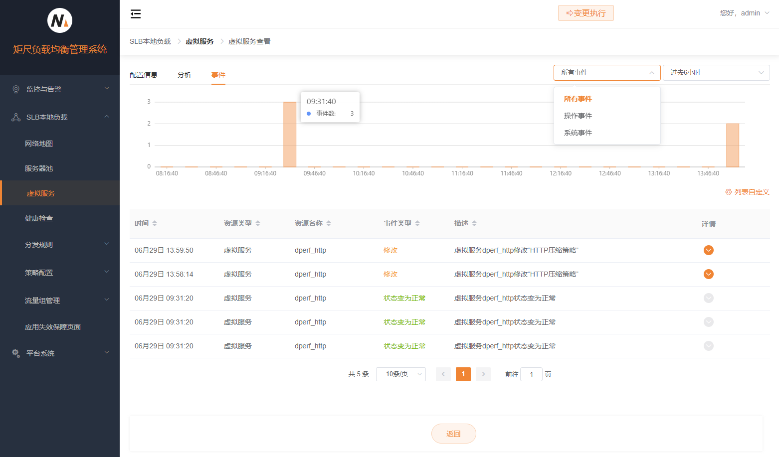Click the 矩尺 logo icon
Screen dimensions: 779x457
[x=60, y=21]
